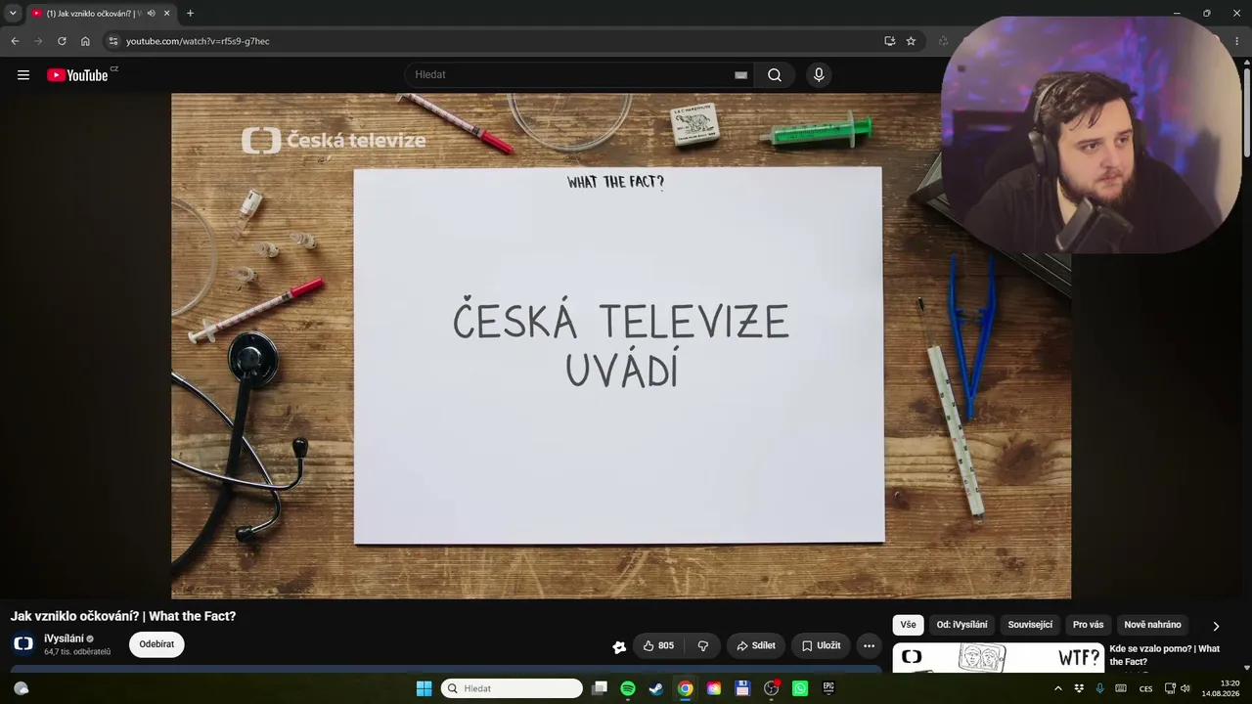
Task: Focus the YouTube Hledat search field
Action: pos(578,75)
